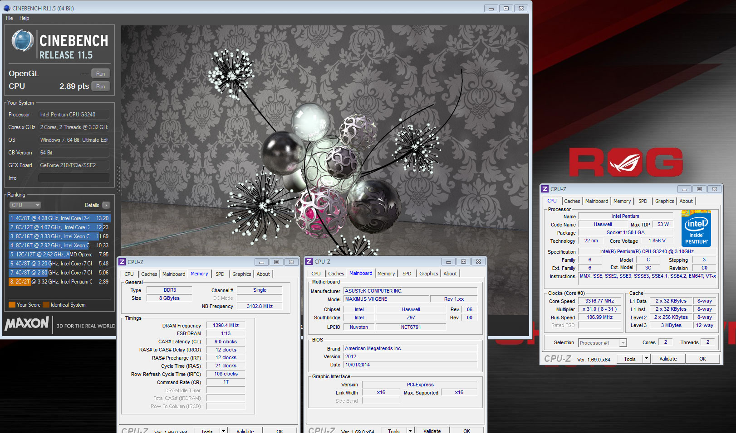The image size is (736, 433).
Task: Open Caches tab in Memory CPU-Z window
Action: (x=149, y=274)
